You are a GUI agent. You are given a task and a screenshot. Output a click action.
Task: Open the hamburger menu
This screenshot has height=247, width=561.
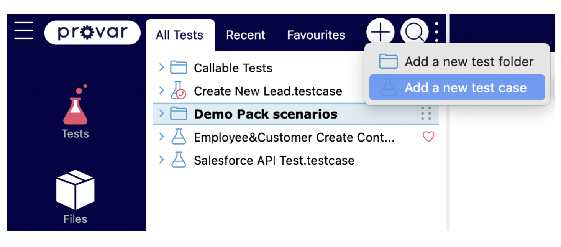point(24,31)
